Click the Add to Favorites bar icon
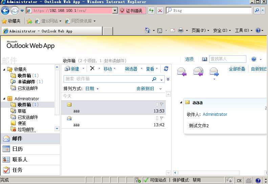Viewport: 268px width, 184px height. click(x=29, y=21)
